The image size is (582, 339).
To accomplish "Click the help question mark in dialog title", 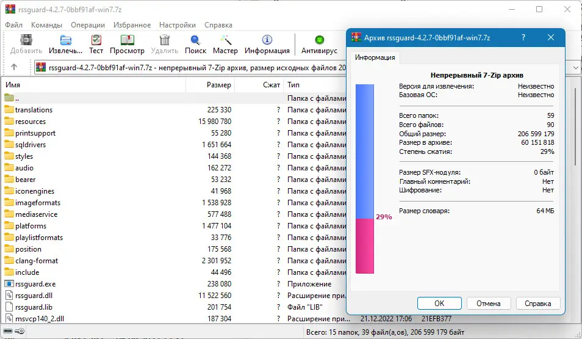I will [x=523, y=37].
